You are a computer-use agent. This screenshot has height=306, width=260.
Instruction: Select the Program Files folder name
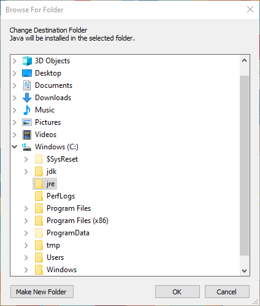point(69,208)
